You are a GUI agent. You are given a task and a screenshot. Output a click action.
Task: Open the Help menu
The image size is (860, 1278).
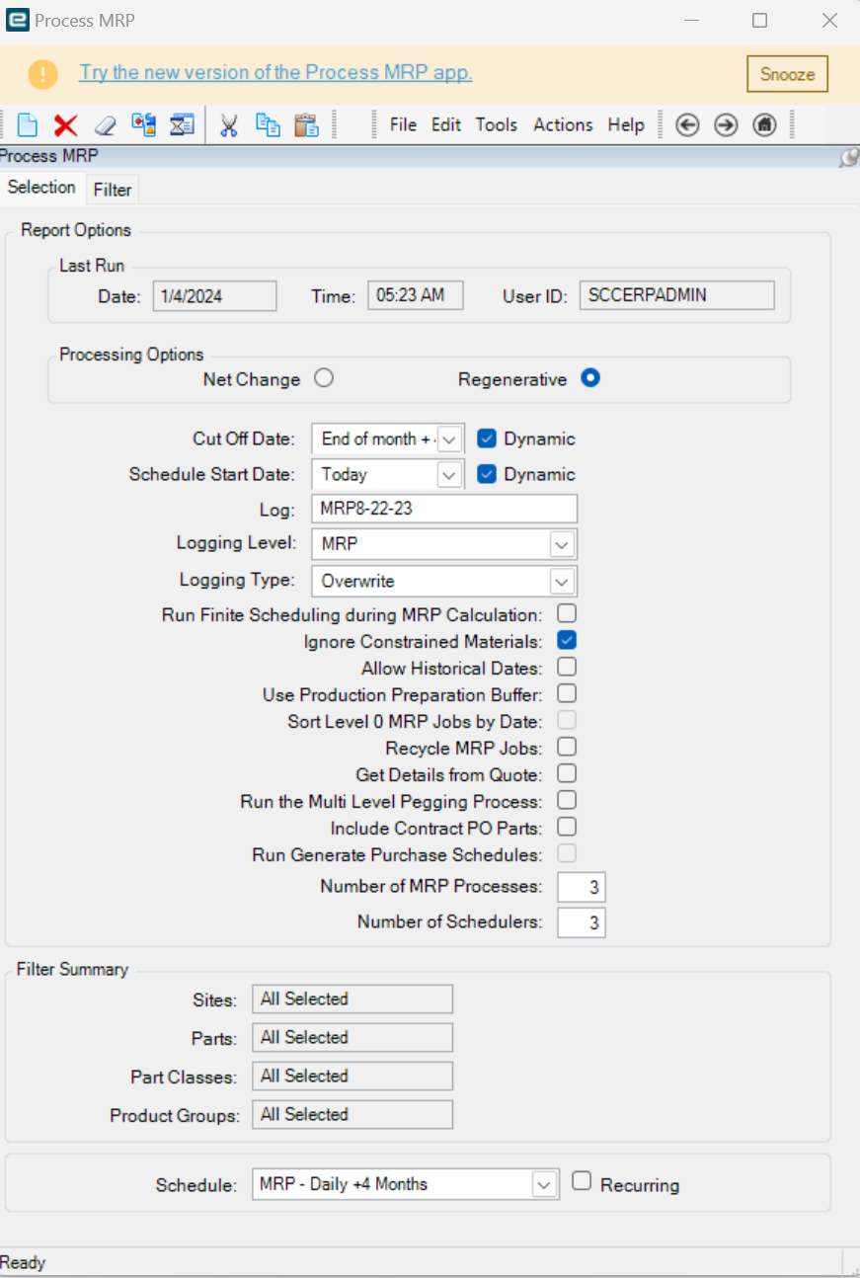626,125
